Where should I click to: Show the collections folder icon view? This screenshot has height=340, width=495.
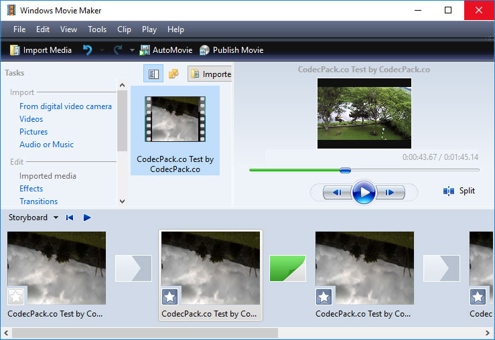[173, 74]
